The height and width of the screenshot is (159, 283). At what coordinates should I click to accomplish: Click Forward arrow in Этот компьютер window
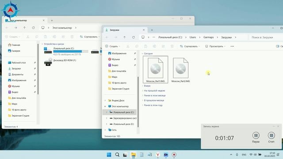[16, 28]
